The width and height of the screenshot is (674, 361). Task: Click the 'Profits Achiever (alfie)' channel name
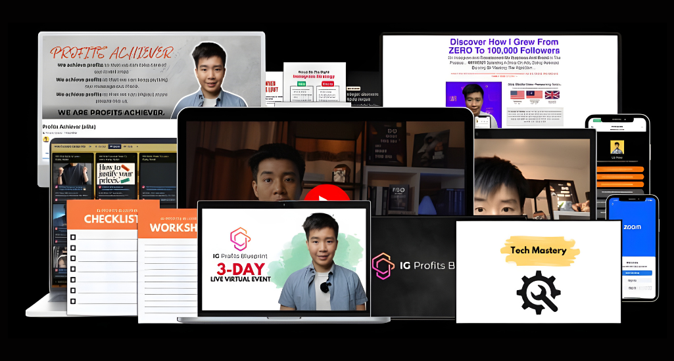[x=69, y=127]
